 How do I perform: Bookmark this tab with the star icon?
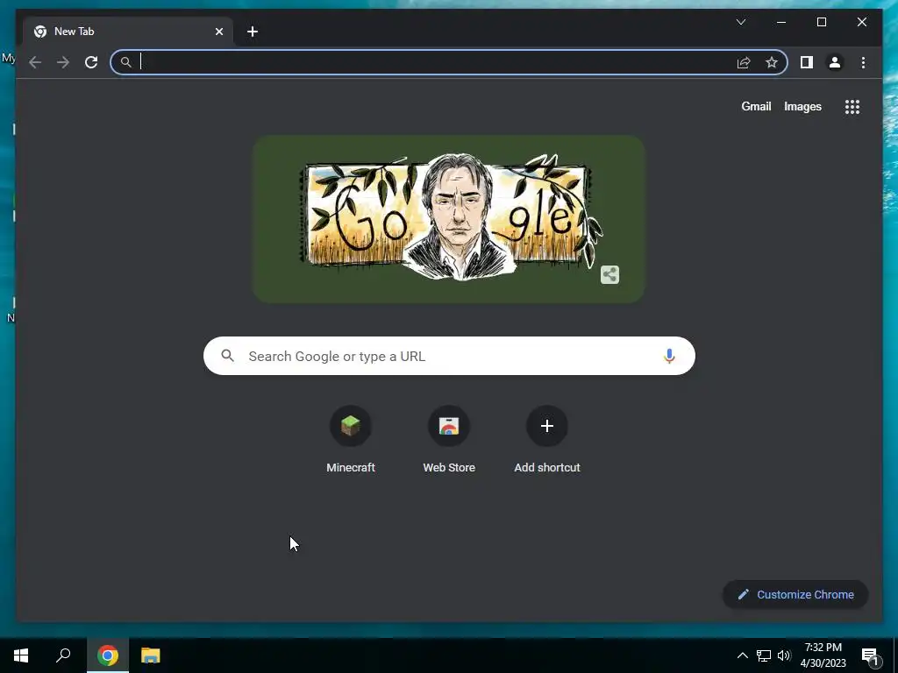coord(772,62)
